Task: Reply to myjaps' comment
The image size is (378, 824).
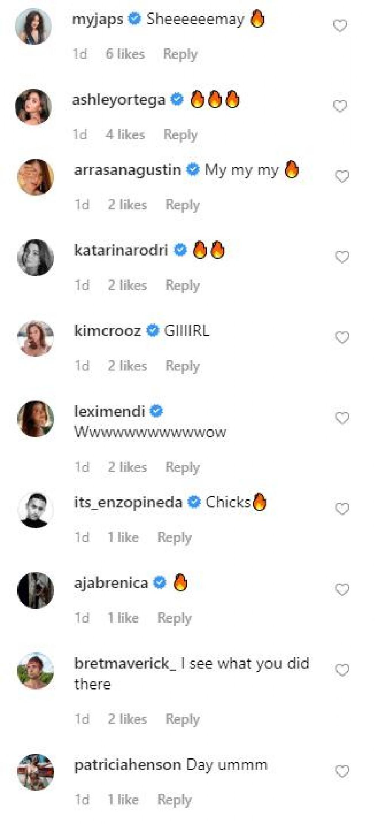Action: [x=180, y=54]
